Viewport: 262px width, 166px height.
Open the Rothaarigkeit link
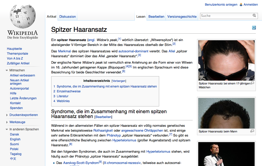(x=103, y=131)
